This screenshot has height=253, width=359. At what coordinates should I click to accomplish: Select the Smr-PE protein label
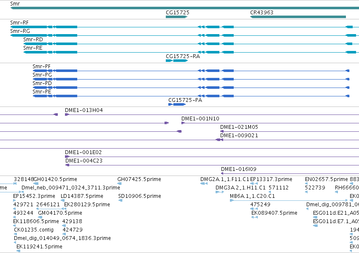click(42, 92)
